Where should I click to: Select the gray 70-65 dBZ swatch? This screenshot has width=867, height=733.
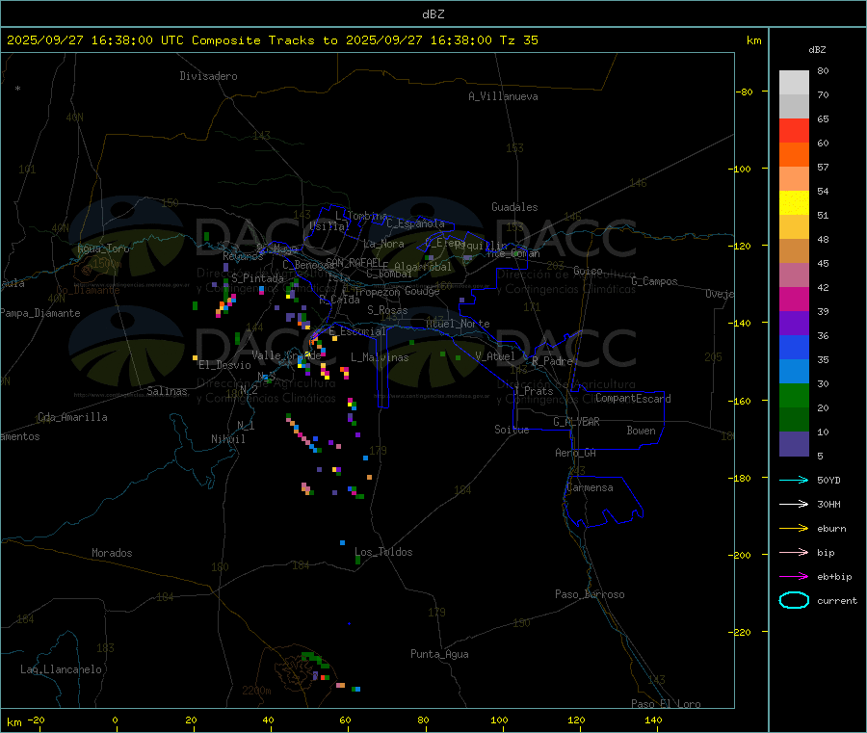(794, 107)
